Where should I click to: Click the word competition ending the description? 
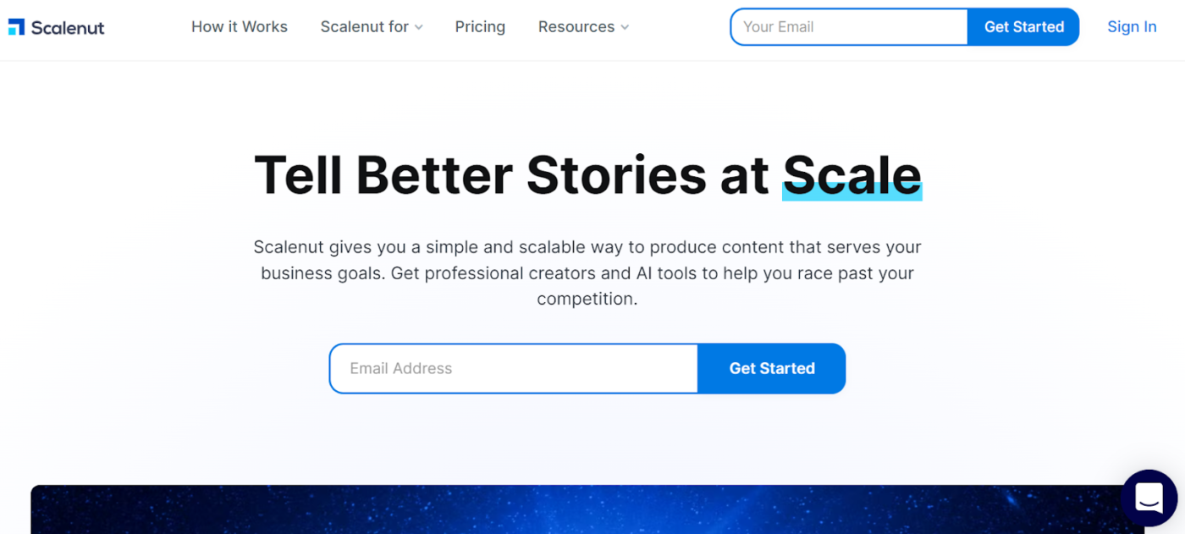point(587,299)
